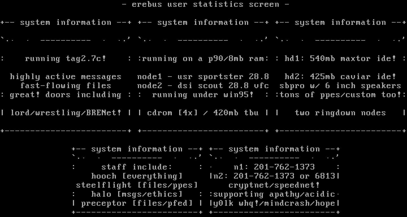Select the hd2 425mb caviar ide line

(340, 77)
